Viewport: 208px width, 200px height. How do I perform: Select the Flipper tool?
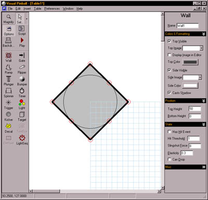[22, 69]
